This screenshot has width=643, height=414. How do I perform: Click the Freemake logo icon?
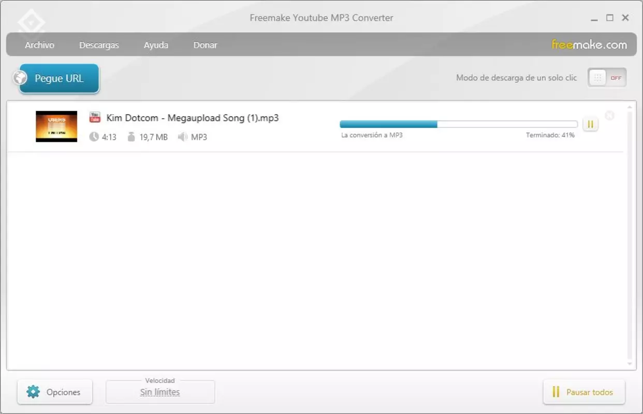31,22
